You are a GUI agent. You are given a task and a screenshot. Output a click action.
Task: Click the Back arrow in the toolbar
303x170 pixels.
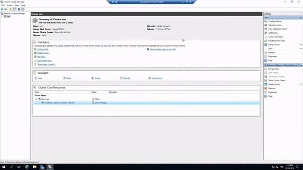2,9
